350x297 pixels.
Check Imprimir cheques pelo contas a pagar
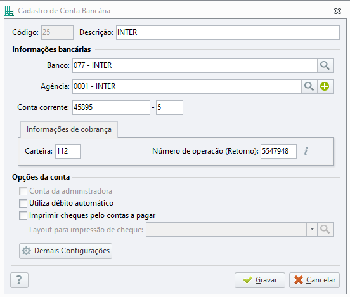[23, 215]
